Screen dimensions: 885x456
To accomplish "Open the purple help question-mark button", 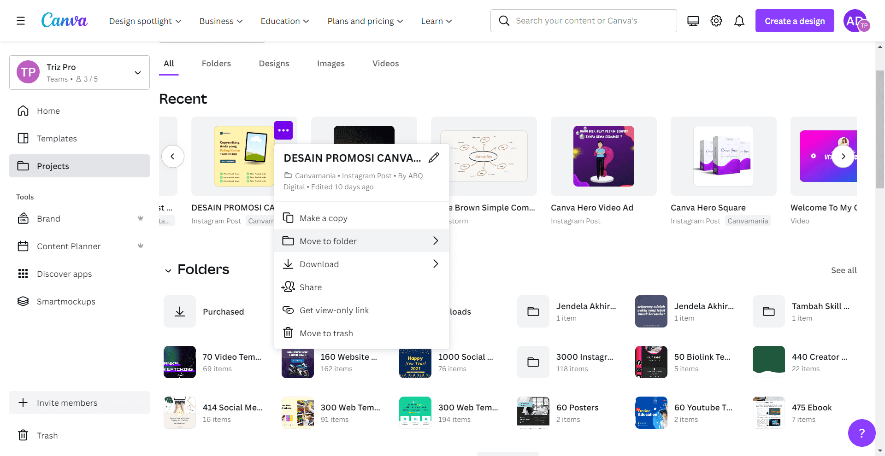I will tap(861, 433).
